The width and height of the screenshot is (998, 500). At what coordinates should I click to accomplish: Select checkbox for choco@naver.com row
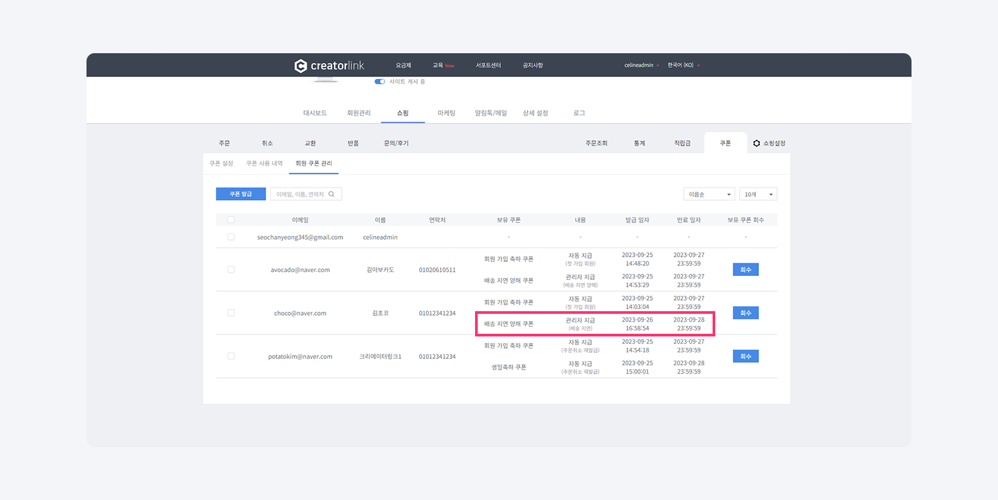point(231,313)
